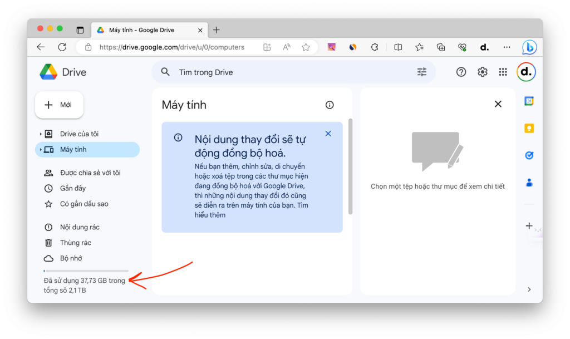Open Google Drive settings gear
This screenshot has height=339, width=570.
click(482, 72)
